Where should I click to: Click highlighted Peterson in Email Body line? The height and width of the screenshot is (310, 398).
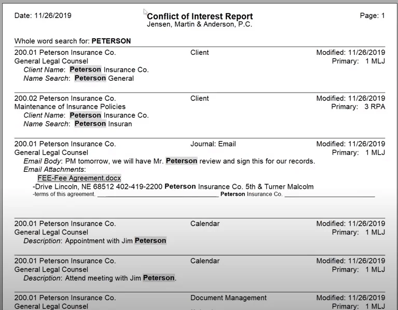point(182,161)
